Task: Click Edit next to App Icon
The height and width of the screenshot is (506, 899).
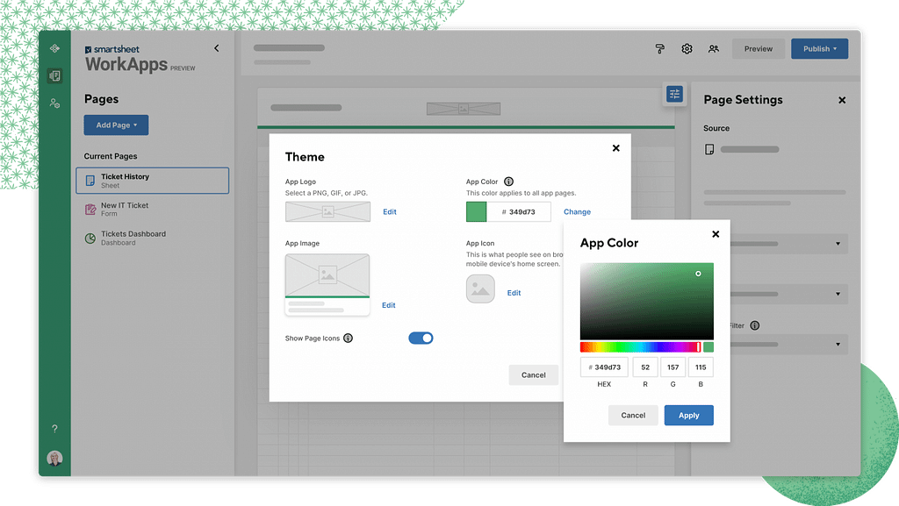Action: (514, 293)
